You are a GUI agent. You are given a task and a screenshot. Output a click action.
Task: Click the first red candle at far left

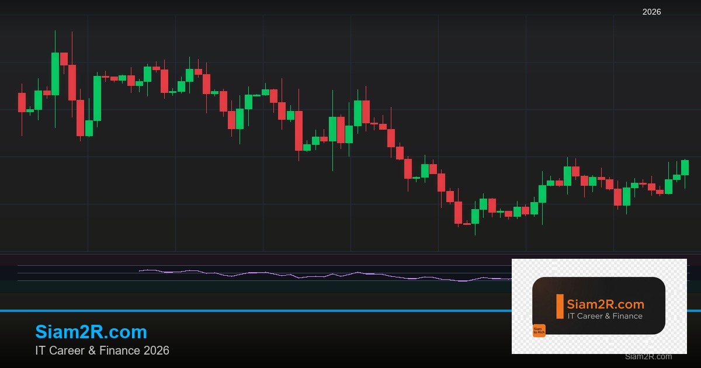click(22, 102)
